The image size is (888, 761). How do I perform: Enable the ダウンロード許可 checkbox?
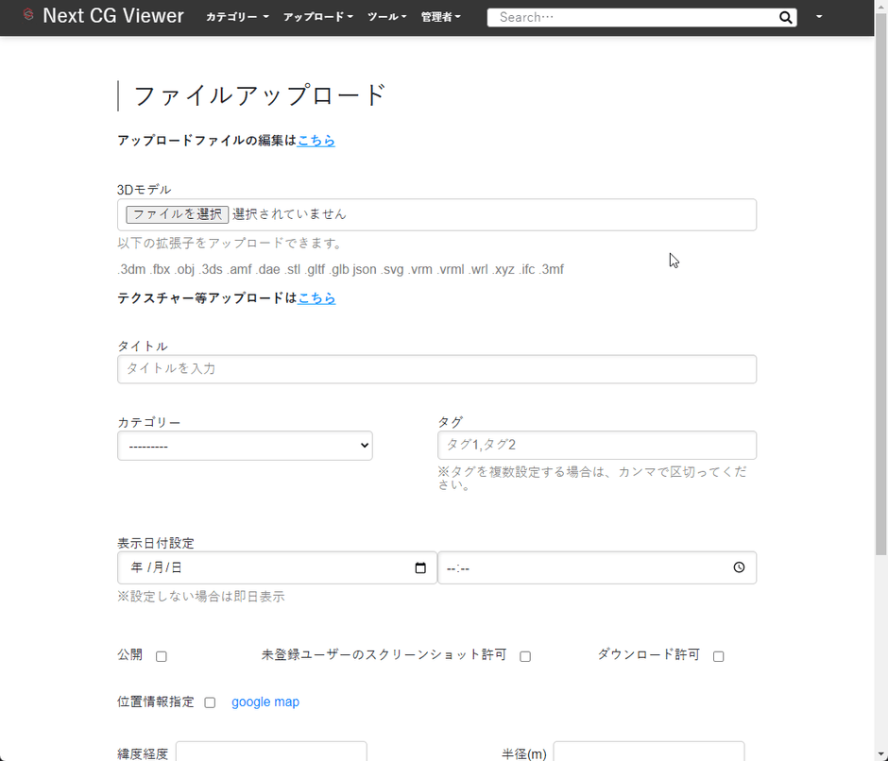(x=718, y=655)
